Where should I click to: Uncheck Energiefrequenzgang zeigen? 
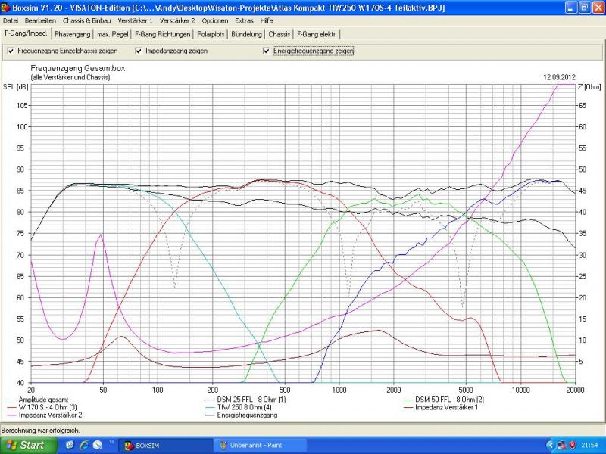point(267,51)
